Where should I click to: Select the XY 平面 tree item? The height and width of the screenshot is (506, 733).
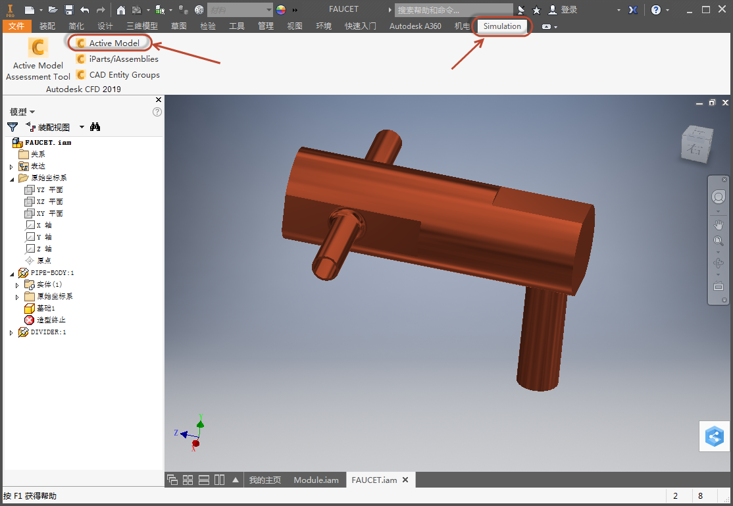tap(43, 213)
